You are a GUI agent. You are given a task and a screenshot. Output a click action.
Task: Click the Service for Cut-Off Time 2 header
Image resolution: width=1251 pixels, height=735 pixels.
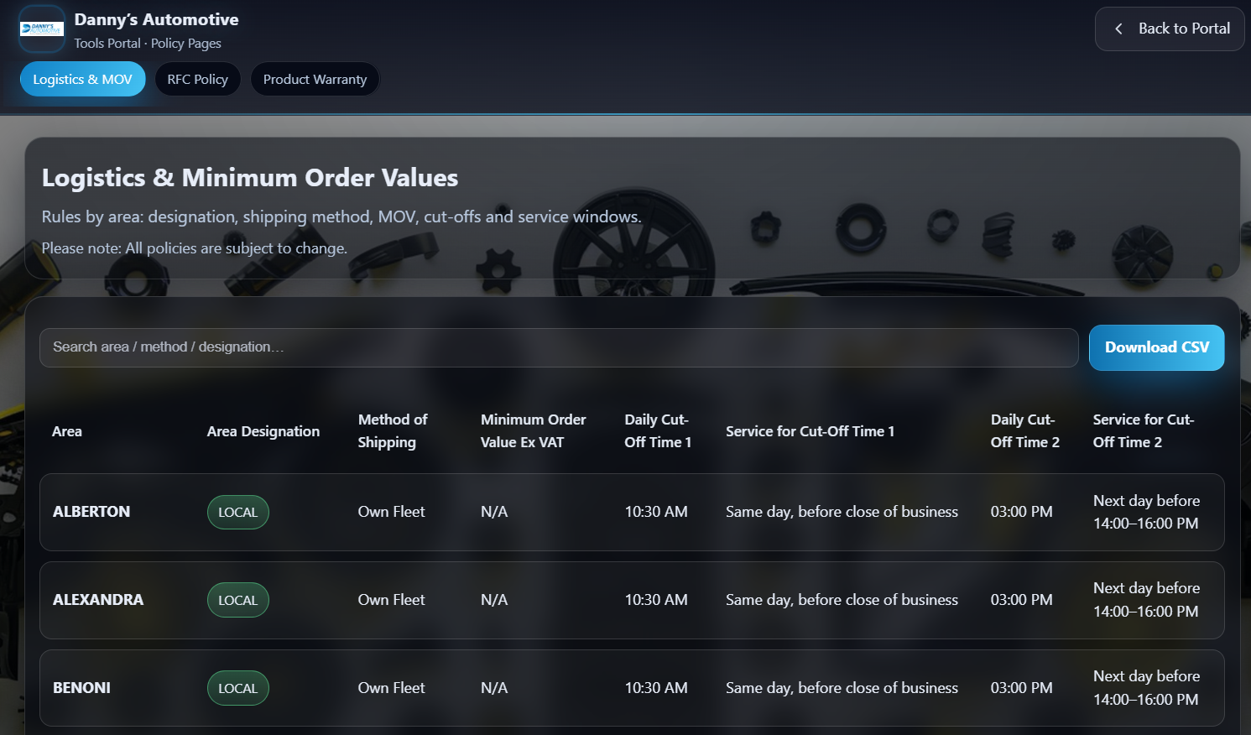pos(1143,430)
